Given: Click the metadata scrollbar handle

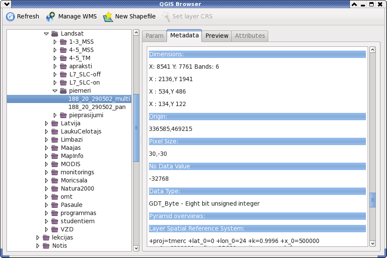Looking at the screenshot, I should coord(372,200).
